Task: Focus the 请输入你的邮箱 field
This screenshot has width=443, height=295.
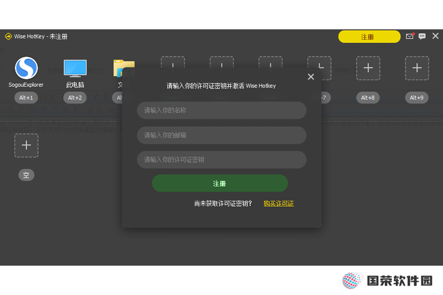Action: [x=222, y=135]
